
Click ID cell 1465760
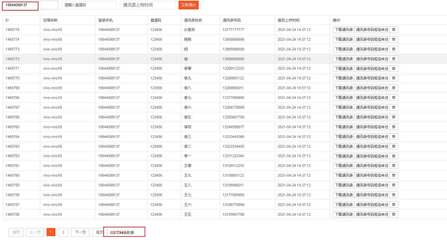pyautogui.click(x=12, y=176)
